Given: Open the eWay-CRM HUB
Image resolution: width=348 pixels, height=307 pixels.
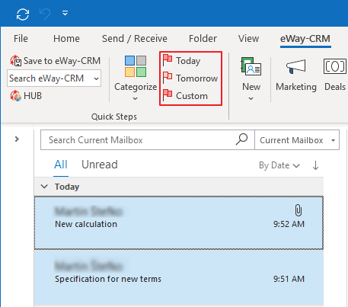Looking at the screenshot, I should (x=26, y=96).
